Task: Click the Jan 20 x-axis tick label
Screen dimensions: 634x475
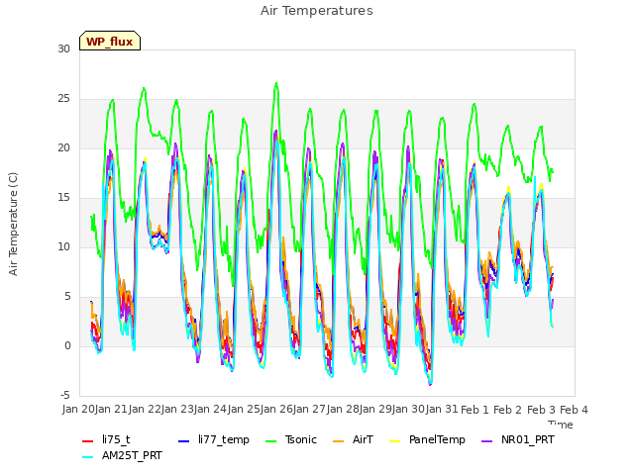Action: [78, 410]
